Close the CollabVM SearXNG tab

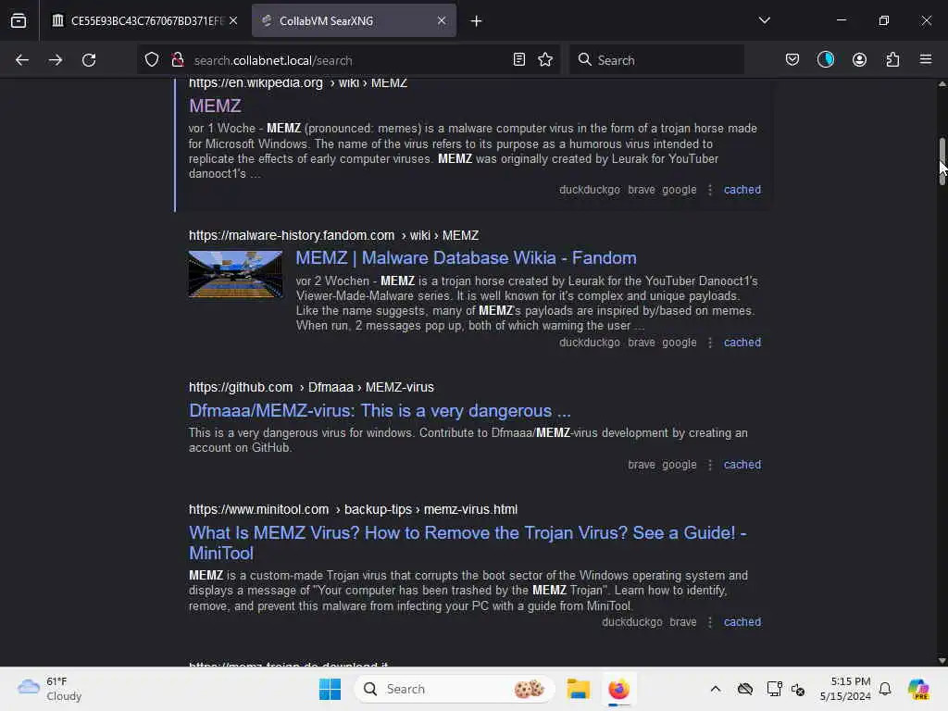(x=442, y=20)
